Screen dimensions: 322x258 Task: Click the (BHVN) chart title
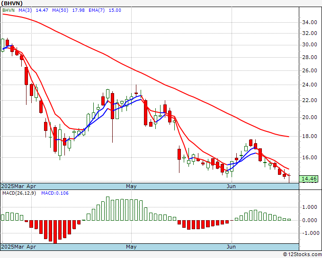click(x=12, y=3)
